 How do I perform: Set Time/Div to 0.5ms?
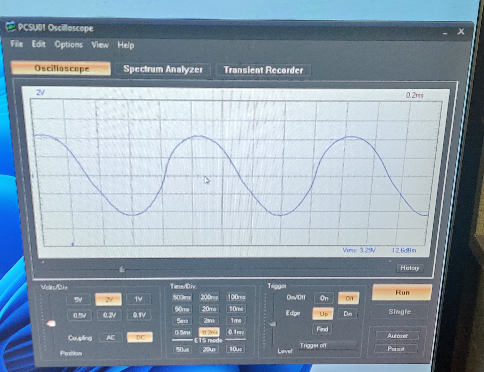pos(183,332)
